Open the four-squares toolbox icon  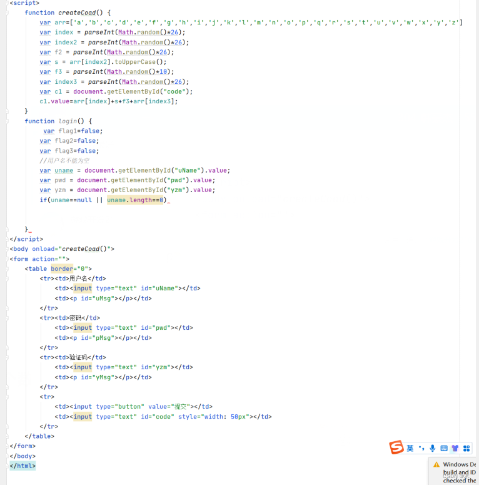pos(466,448)
